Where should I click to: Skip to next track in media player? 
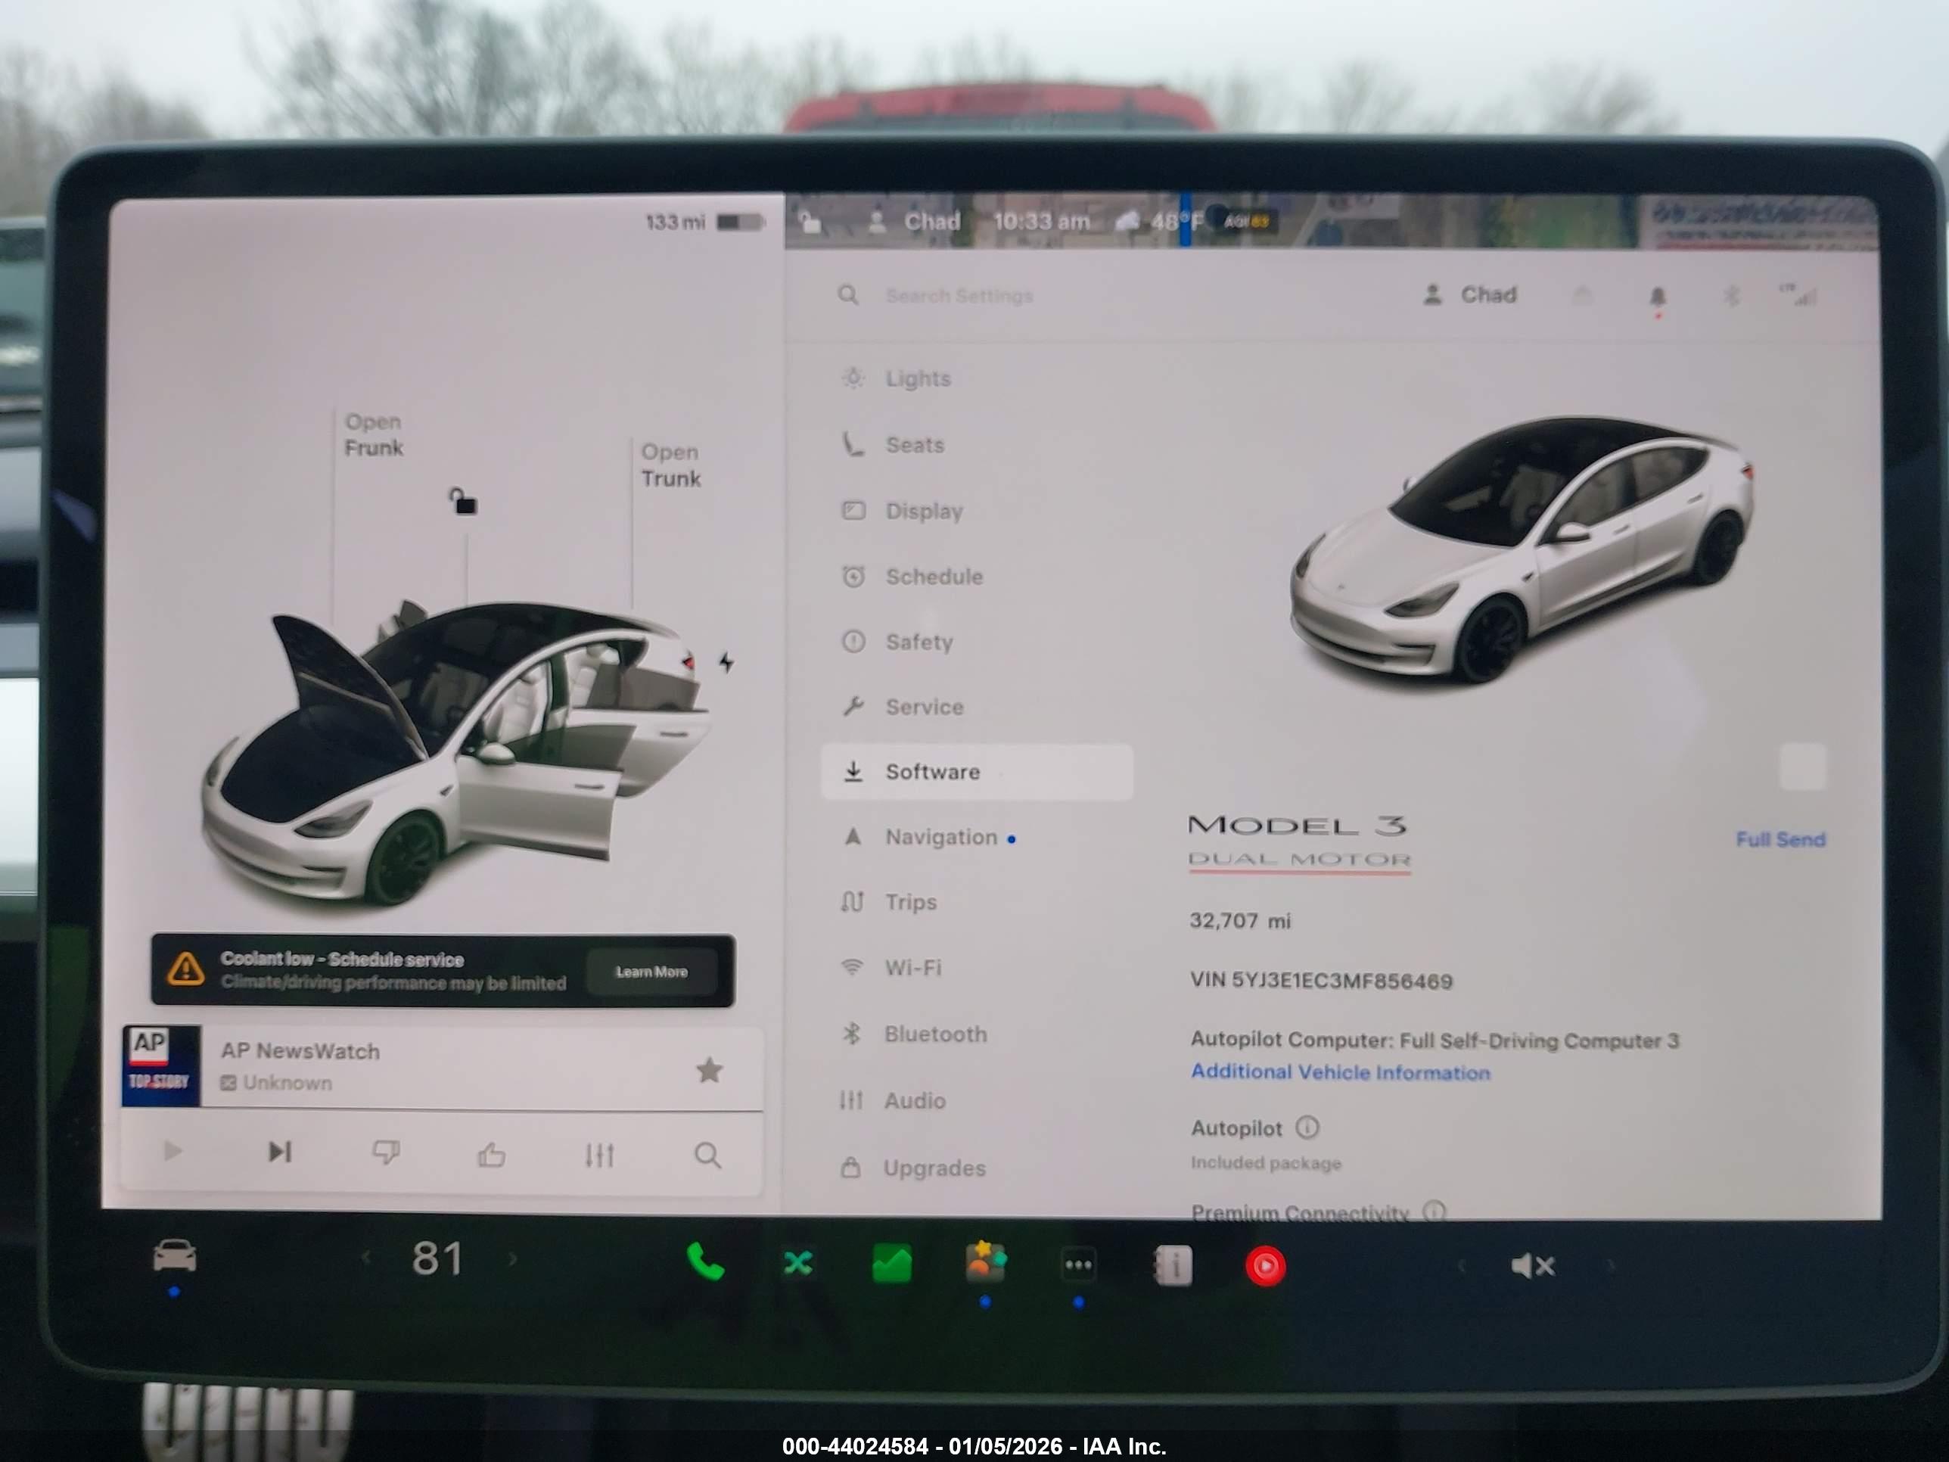click(279, 1152)
